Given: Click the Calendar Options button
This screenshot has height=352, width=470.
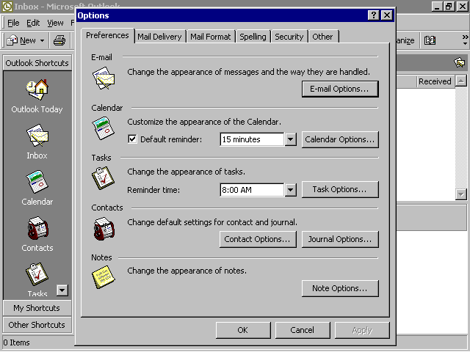Looking at the screenshot, I should 340,139.
